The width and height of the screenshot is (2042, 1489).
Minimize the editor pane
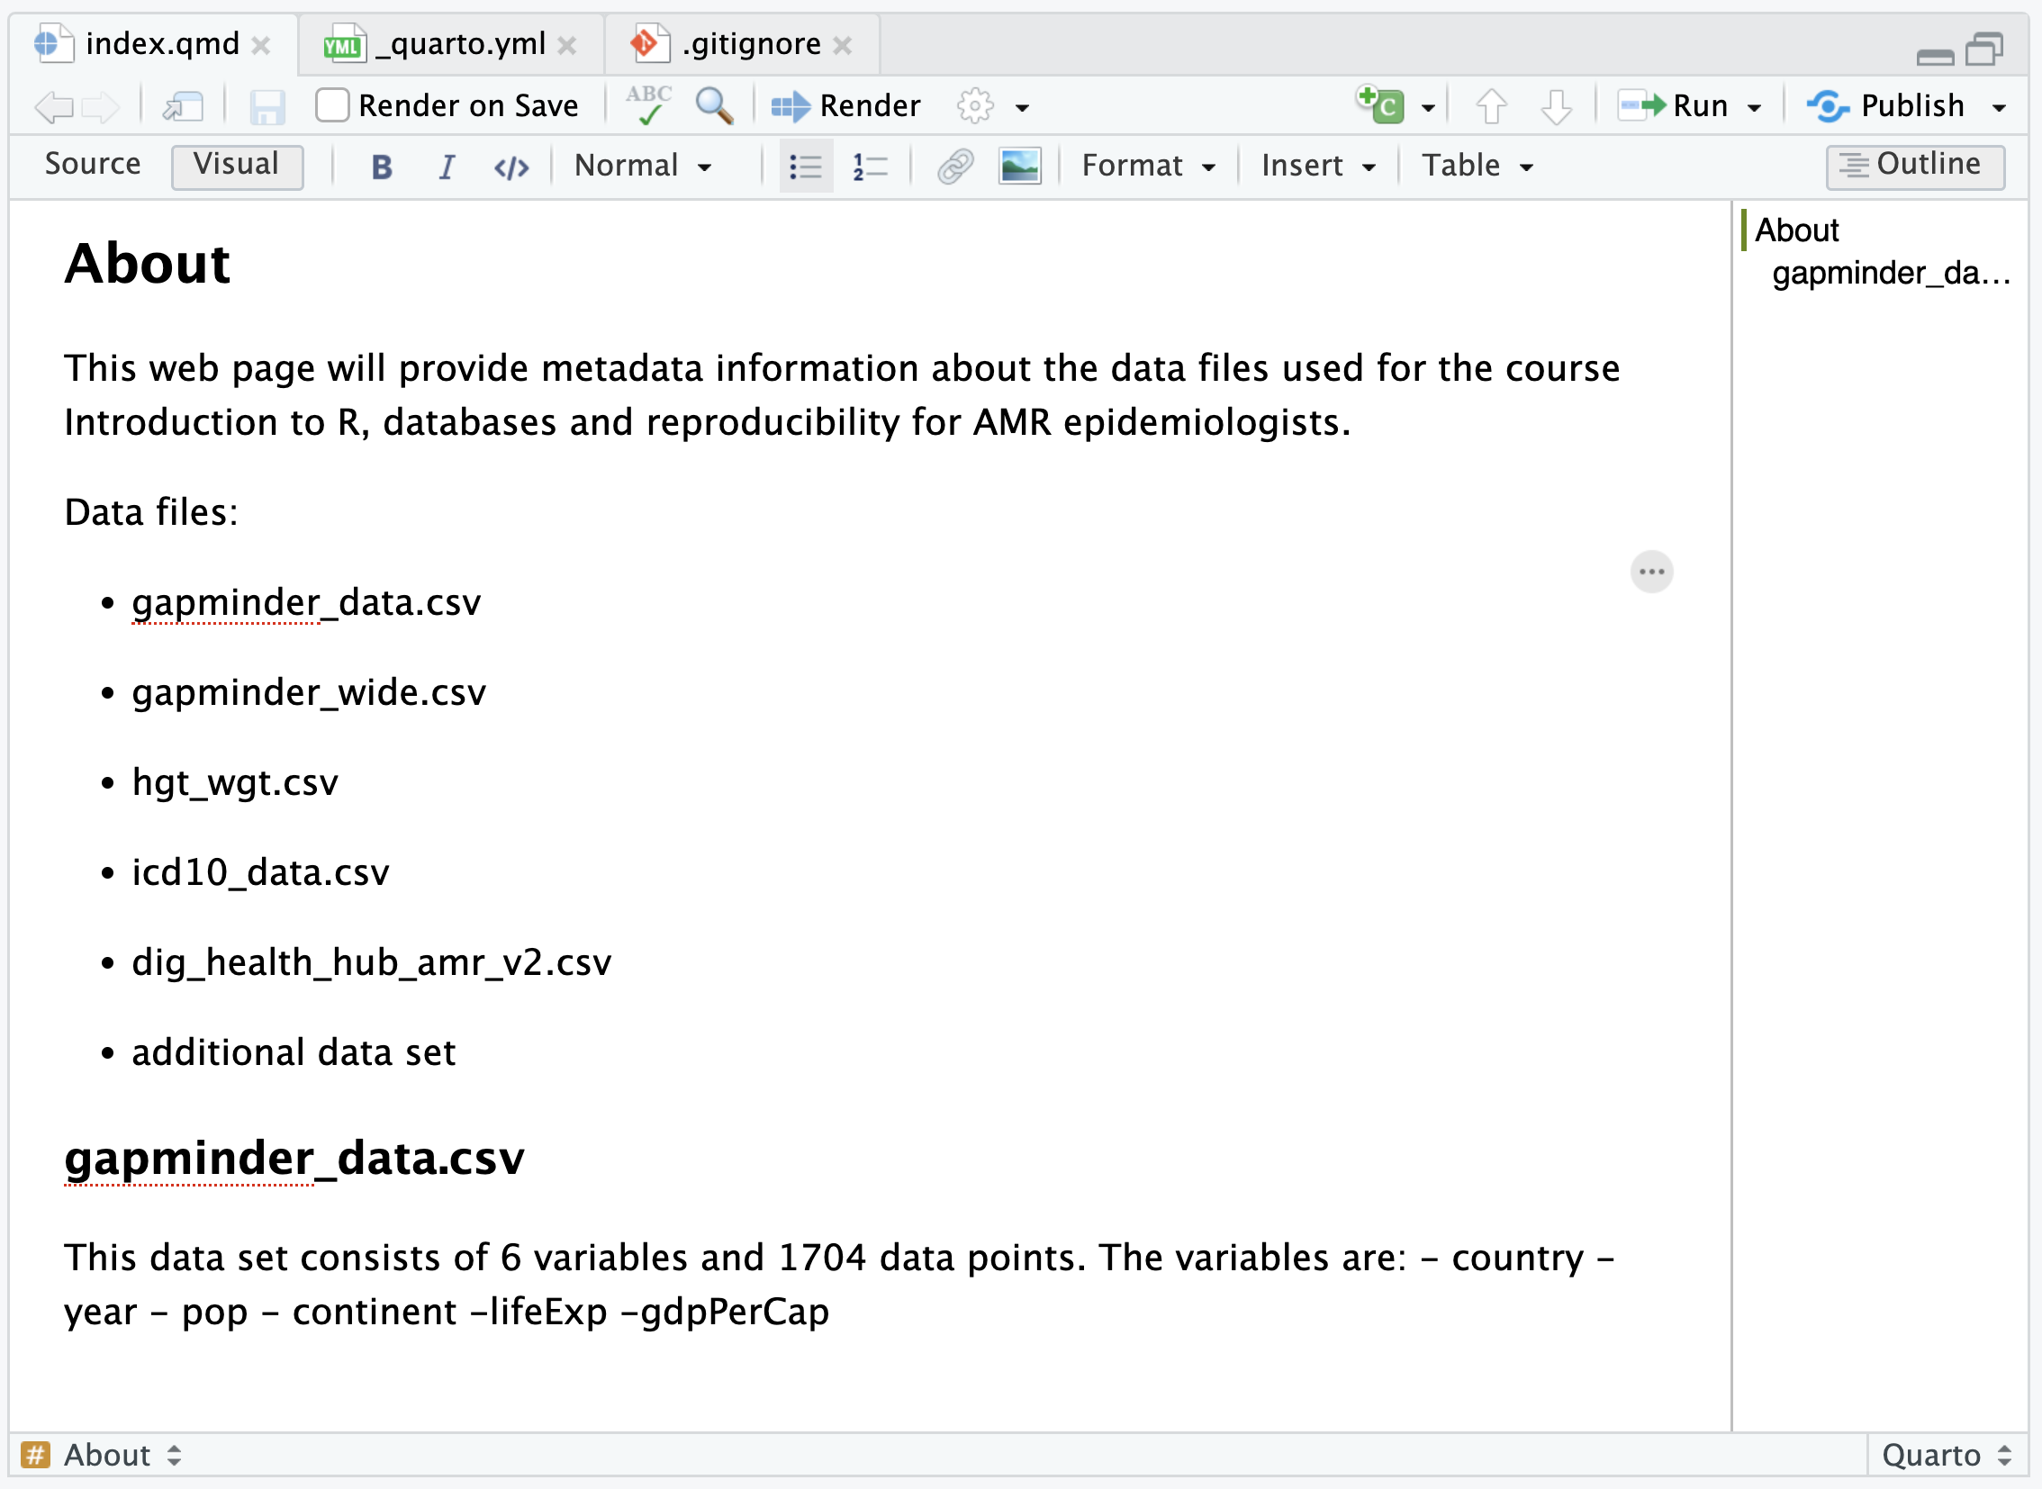point(1935,57)
